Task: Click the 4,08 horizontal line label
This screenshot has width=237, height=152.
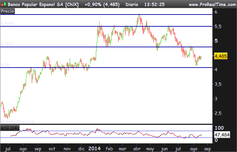Action: point(5,65)
